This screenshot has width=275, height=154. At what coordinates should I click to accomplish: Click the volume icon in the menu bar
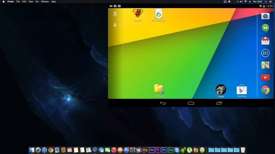click(x=241, y=2)
